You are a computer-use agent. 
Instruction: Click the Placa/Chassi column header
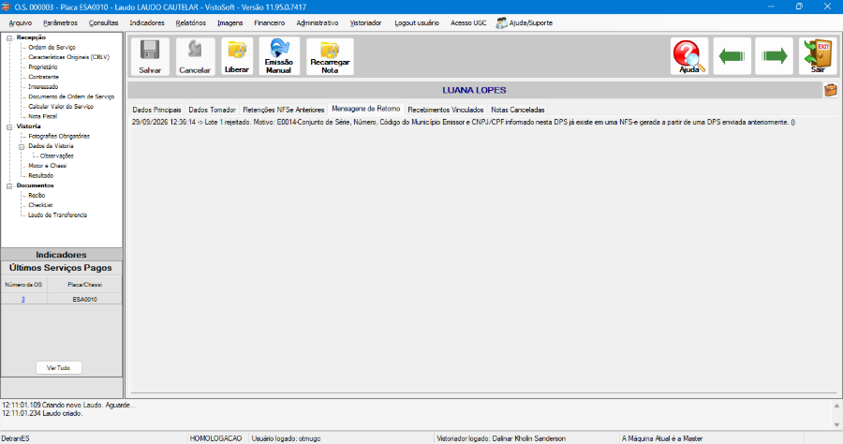(85, 285)
